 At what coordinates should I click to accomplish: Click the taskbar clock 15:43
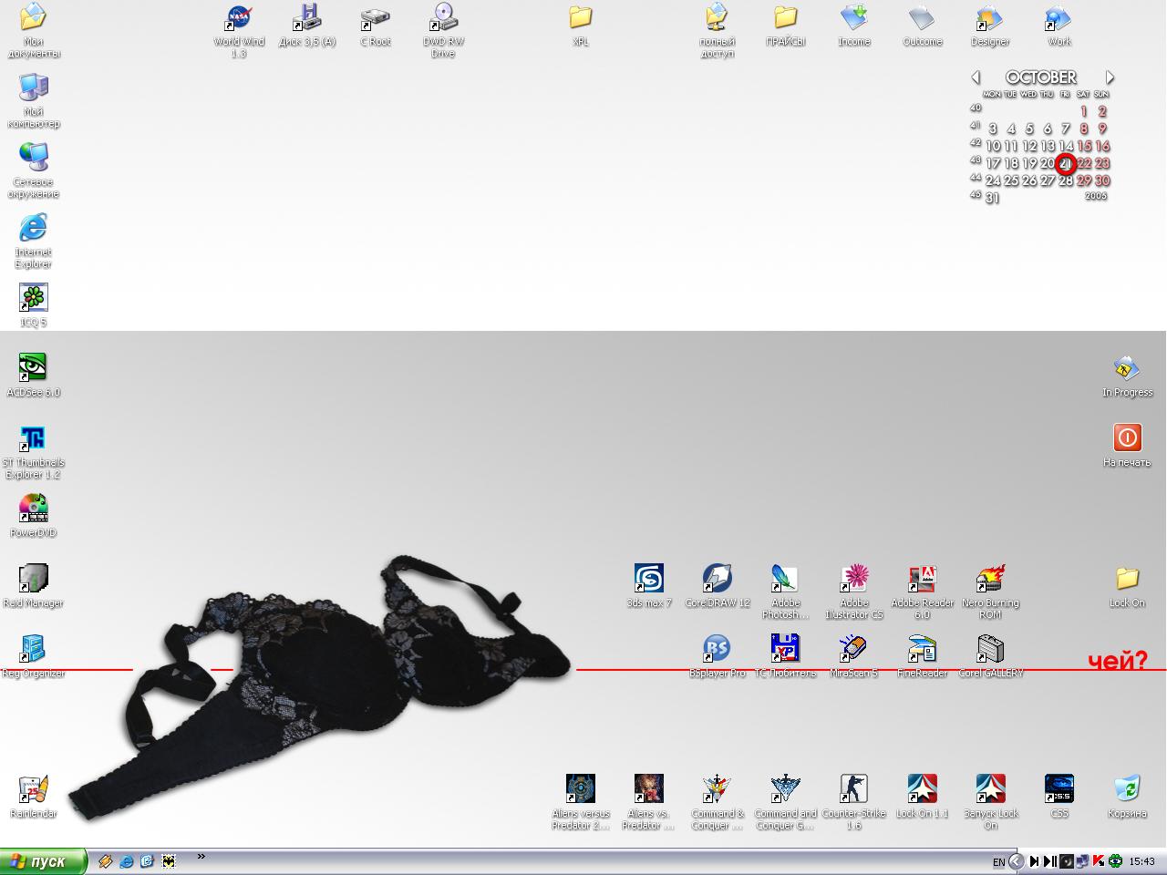tap(1141, 861)
